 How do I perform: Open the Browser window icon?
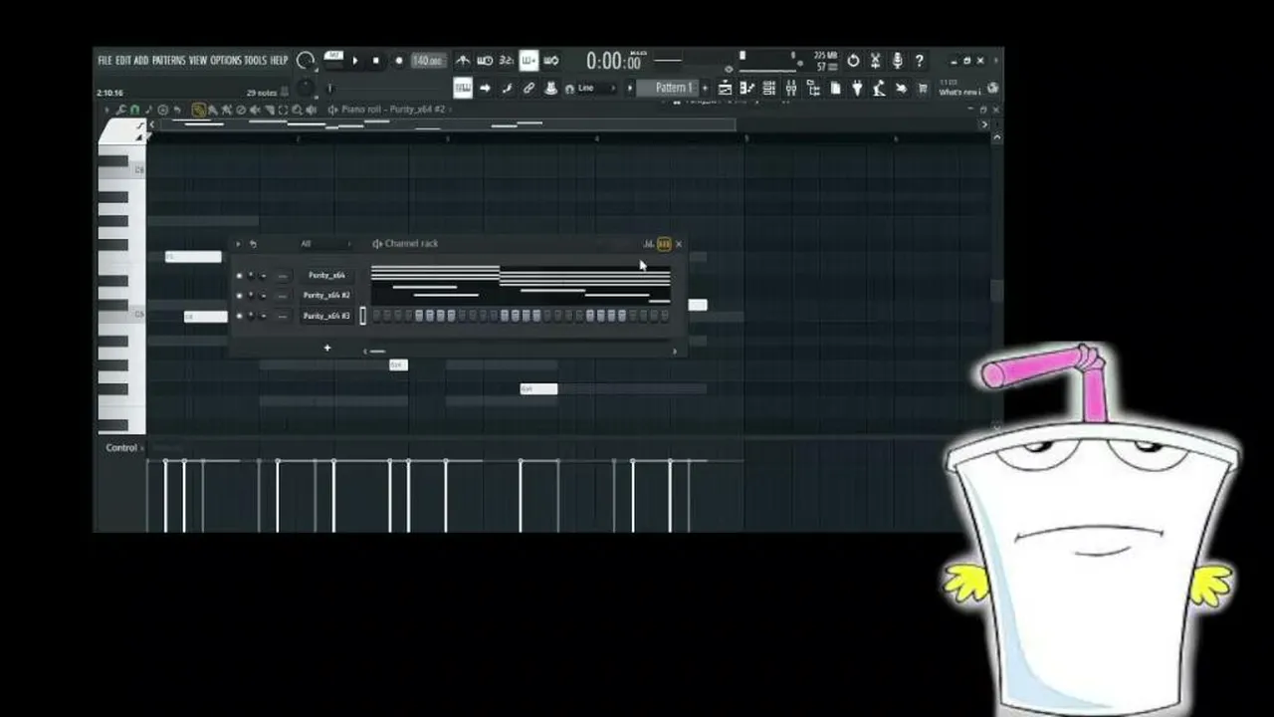(x=813, y=89)
